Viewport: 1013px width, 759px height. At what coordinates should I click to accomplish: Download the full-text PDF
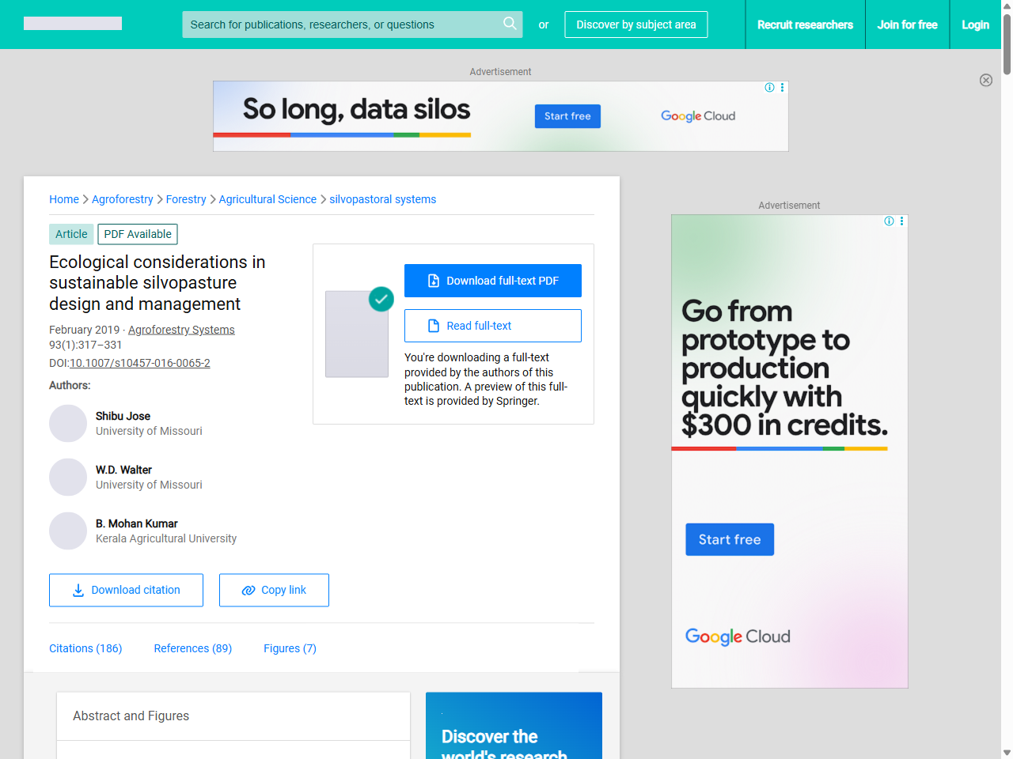pos(492,281)
